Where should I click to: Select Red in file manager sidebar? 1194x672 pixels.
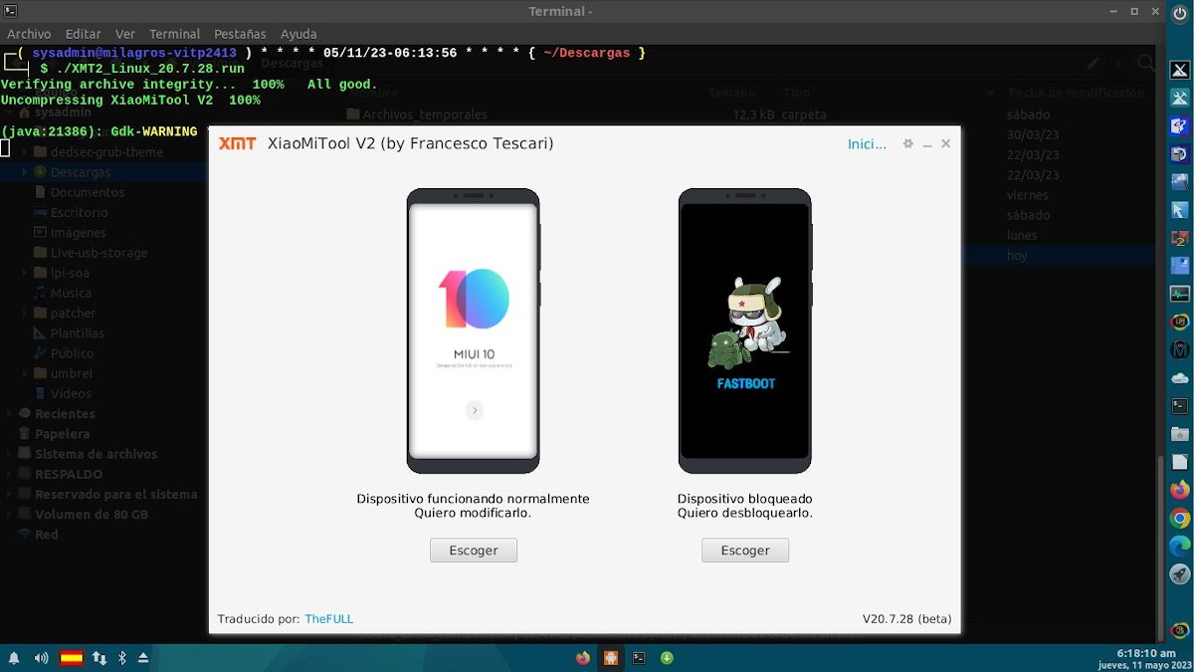47,534
